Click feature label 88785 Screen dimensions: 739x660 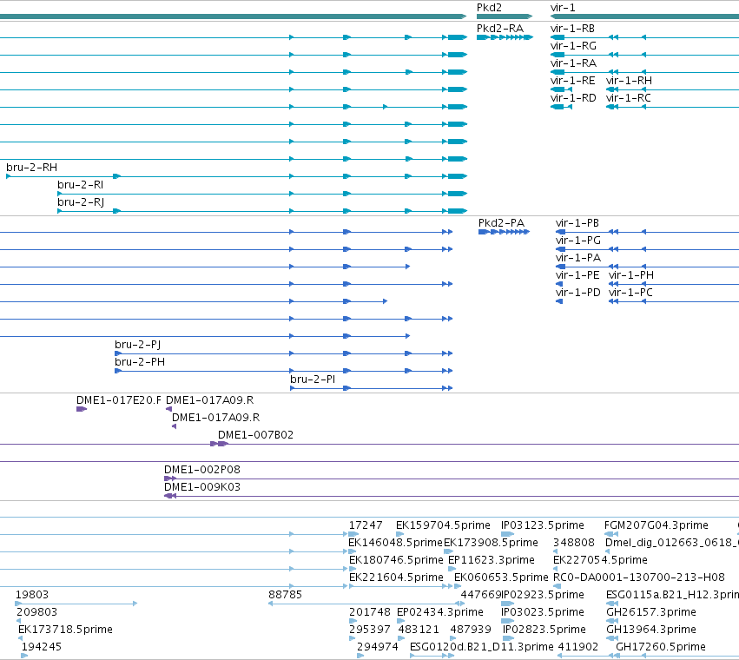285,596
